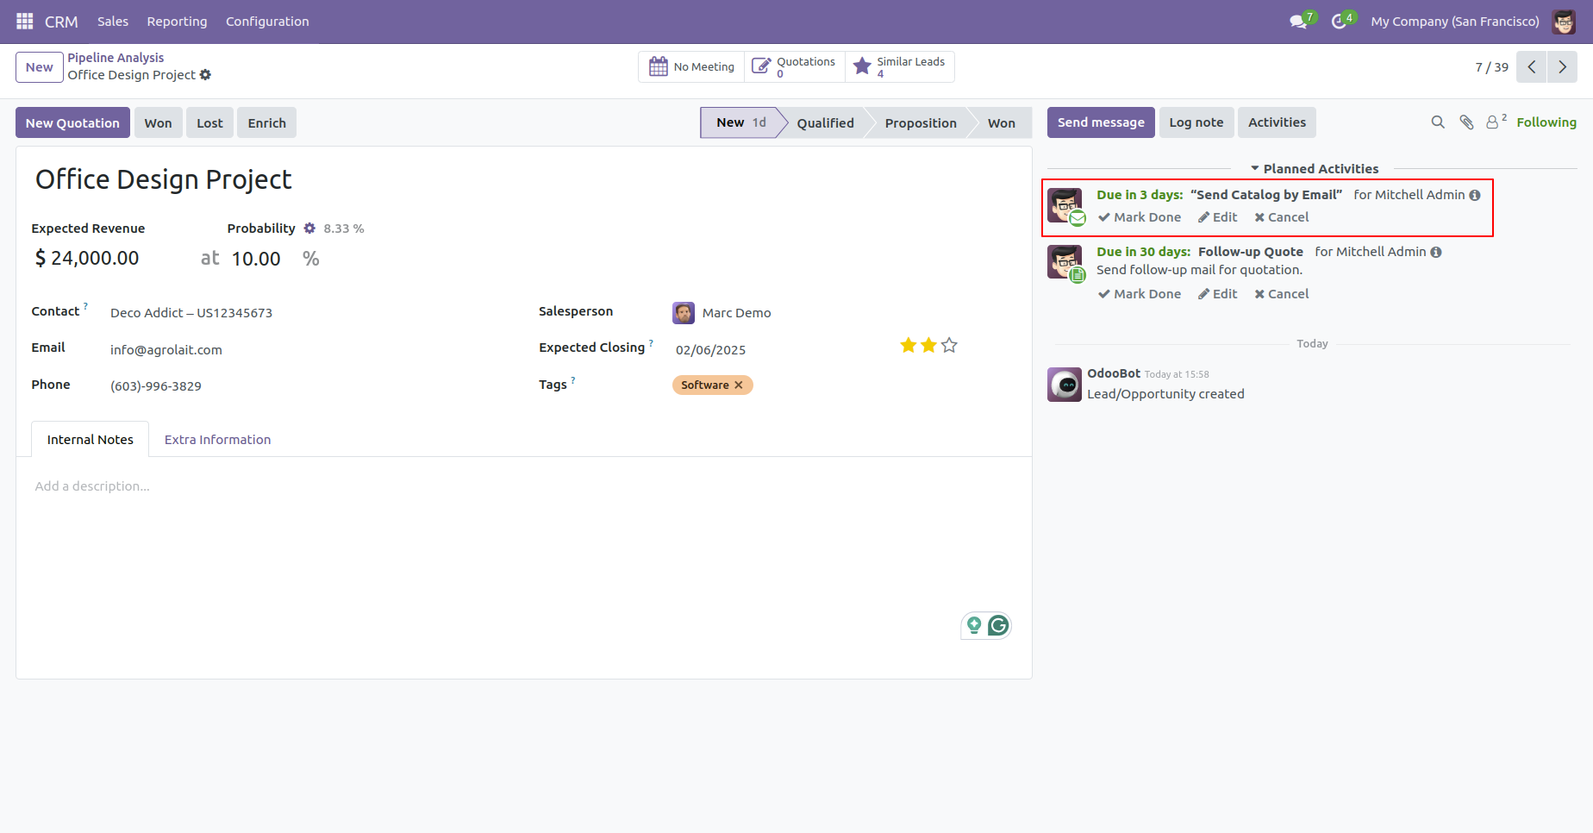1593x833 pixels.
Task: Select the Won stage in the status bar
Action: (x=1001, y=123)
